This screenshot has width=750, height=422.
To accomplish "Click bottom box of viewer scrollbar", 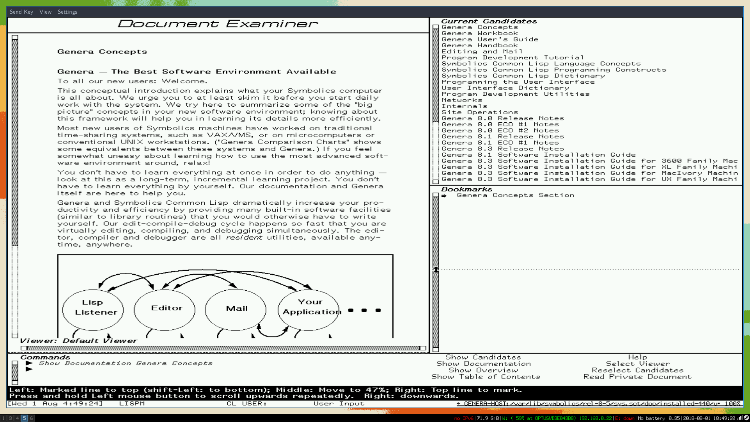I will click(x=15, y=336).
